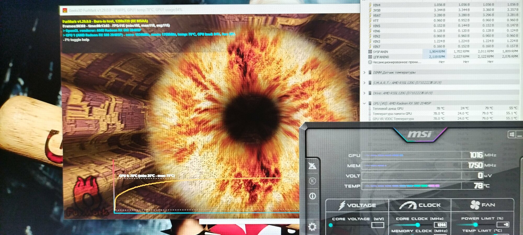
Task: Click the FurMark icon in the title bar
Action: (x=65, y=10)
